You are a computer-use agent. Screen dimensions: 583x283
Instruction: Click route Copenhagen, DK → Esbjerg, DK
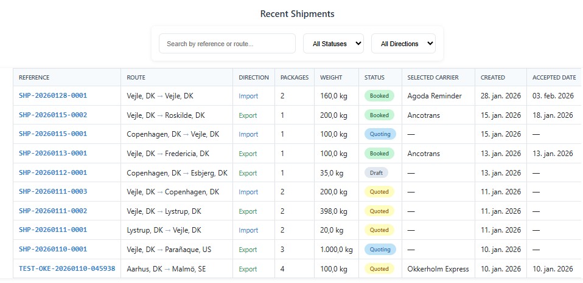[x=177, y=172]
